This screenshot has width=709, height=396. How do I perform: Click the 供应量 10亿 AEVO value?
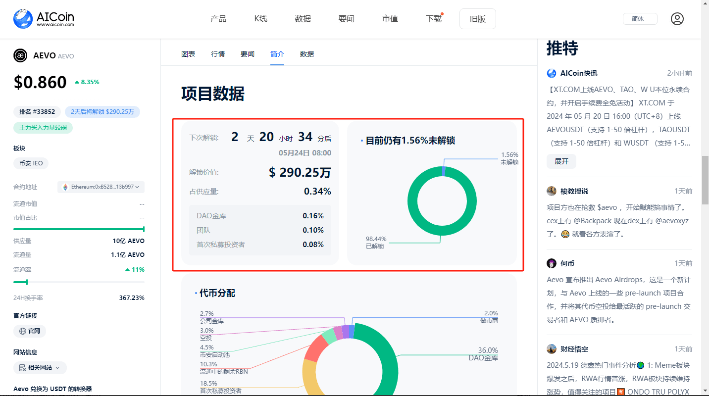coord(129,241)
